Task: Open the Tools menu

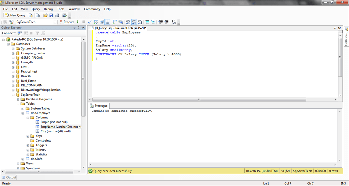Action: point(61,9)
